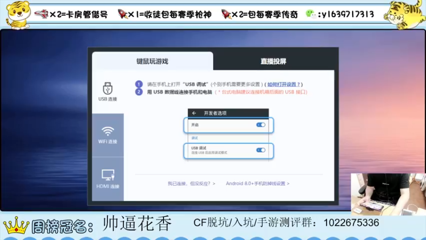Open the 直播投屏 tab
Screen dimensions: 426x240
click(274, 61)
